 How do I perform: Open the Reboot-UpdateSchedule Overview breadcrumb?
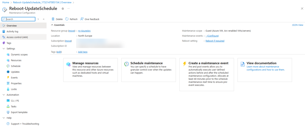[x=42, y=2]
